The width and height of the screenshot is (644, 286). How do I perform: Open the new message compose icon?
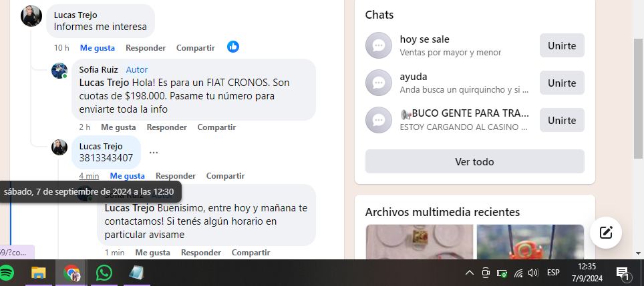pyautogui.click(x=606, y=232)
